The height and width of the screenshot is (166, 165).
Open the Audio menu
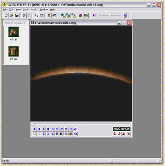point(34,9)
